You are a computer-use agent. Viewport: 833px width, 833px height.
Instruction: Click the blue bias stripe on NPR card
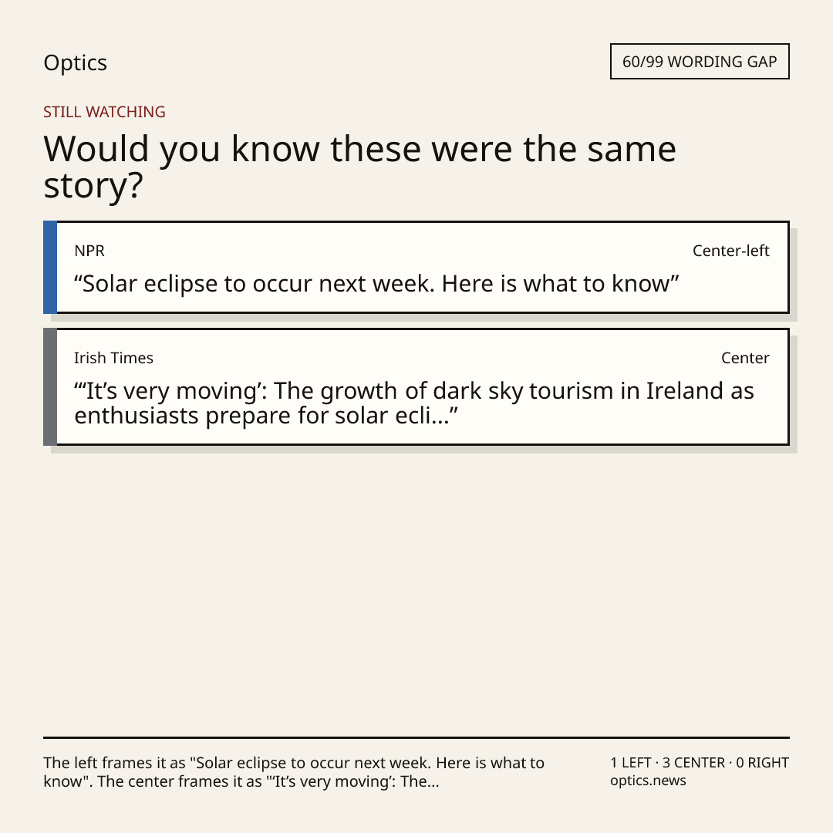(x=50, y=267)
